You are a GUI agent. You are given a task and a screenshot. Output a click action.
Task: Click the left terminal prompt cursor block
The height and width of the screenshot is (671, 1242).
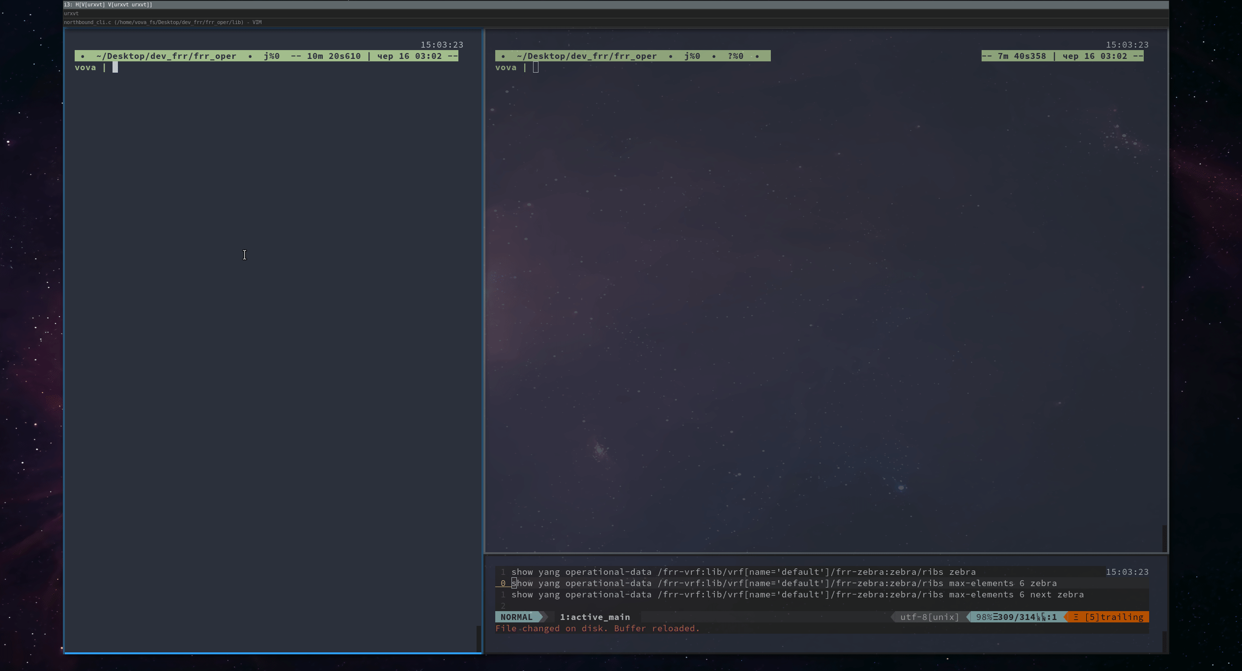click(x=115, y=68)
